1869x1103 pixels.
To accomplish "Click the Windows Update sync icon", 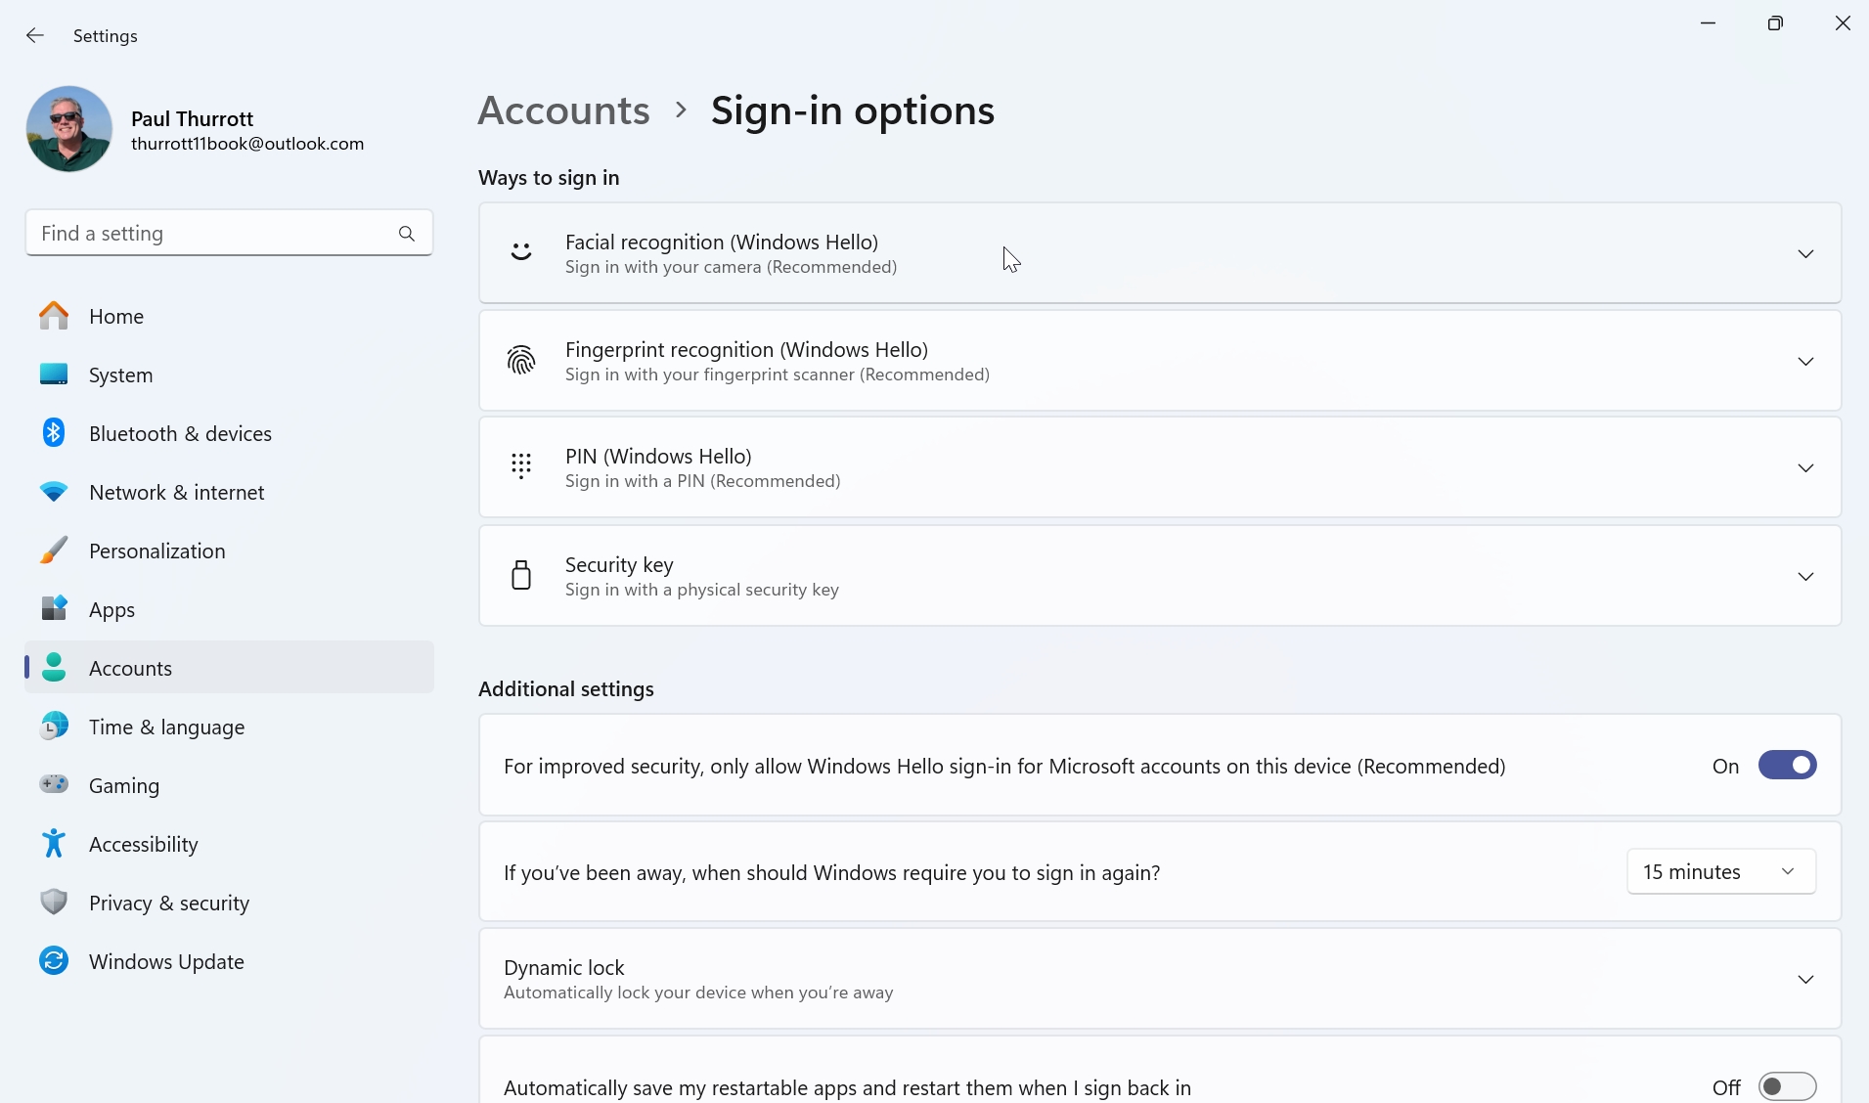I will pos(54,961).
